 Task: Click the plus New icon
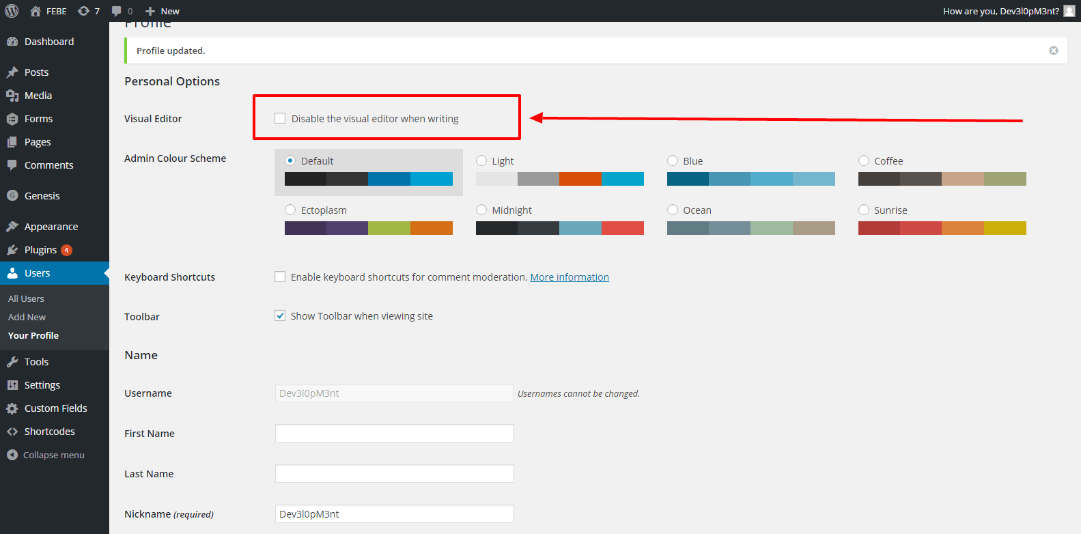point(150,11)
